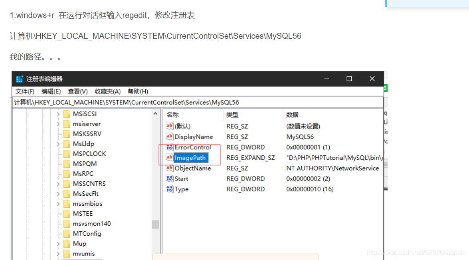469x260 pixels.
Task: Click the mssmbios folder icon
Action: [67, 204]
